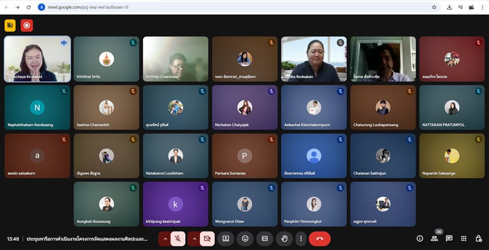Open the emoji reactions button
Image resolution: width=489 pixels, height=250 pixels.
coord(245,239)
